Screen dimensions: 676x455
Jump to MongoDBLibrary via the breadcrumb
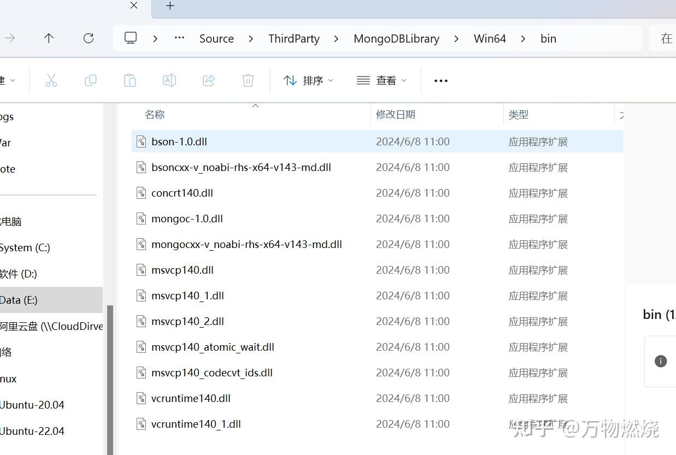pos(397,38)
